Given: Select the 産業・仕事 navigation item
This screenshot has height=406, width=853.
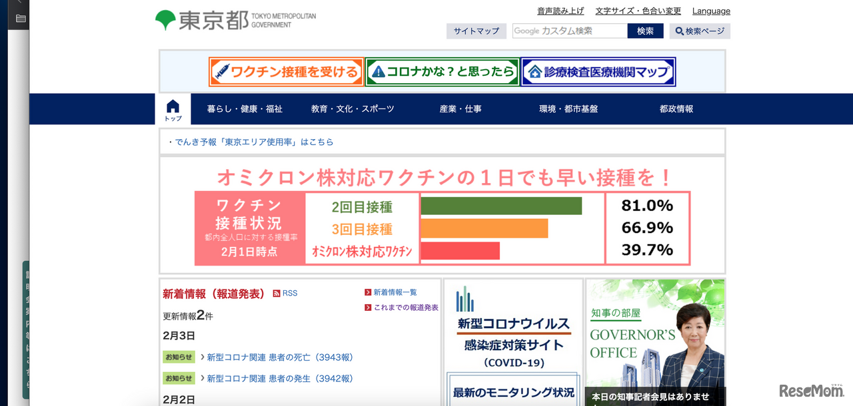Looking at the screenshot, I should click(460, 108).
